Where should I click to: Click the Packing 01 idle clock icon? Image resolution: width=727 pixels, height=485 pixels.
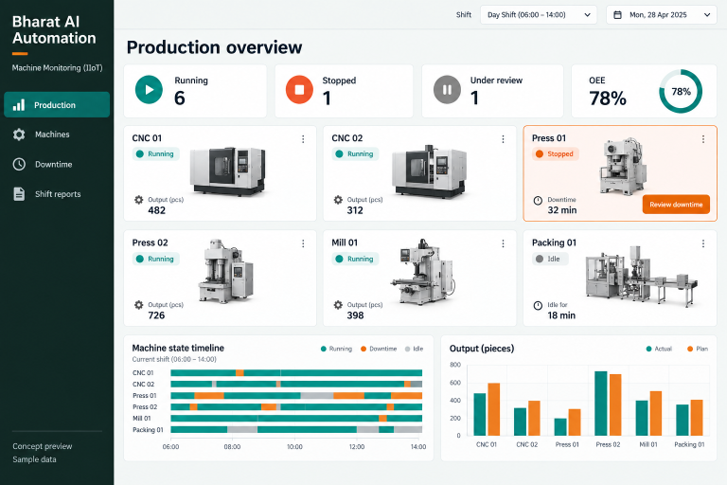coord(538,305)
